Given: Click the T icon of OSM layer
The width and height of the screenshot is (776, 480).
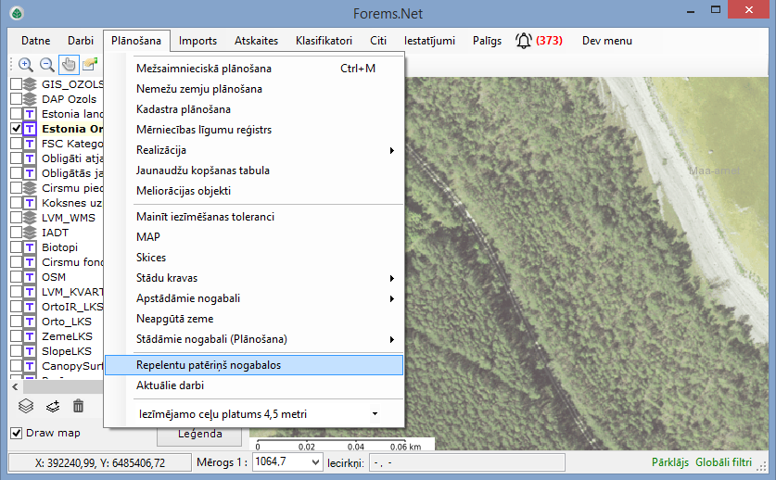Looking at the screenshot, I should (30, 277).
